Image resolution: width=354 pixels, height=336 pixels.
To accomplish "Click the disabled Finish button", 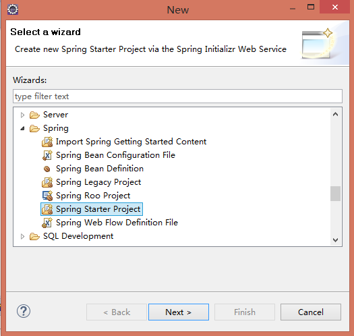I will 245,312.
